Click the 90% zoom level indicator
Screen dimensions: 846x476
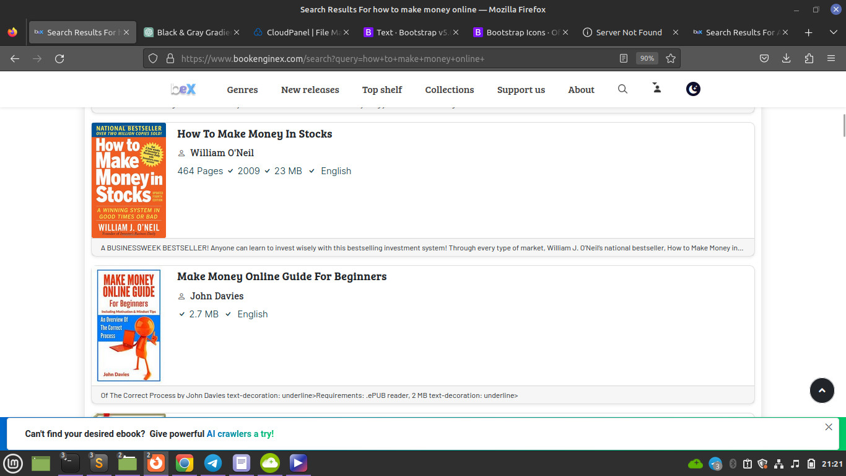coord(647,58)
